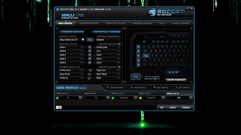This screenshot has width=241, height=135.
Task: Click Create Profile
Action: (115, 87)
